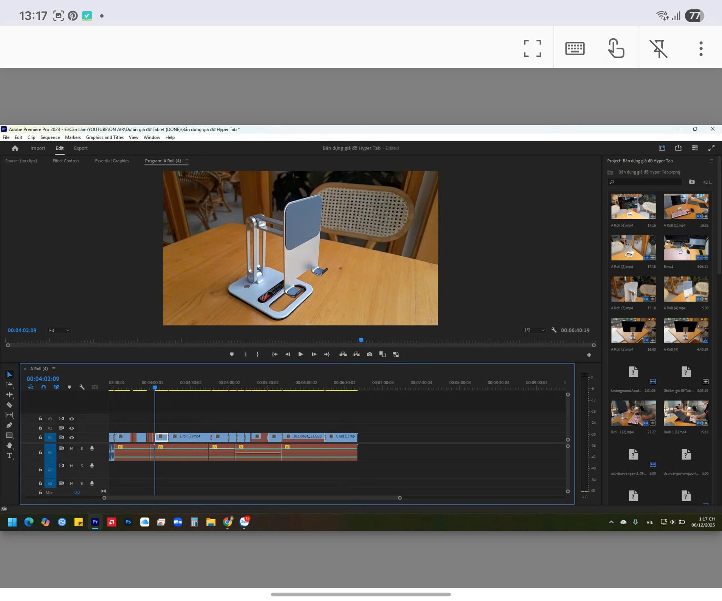Step forward one frame
The height and width of the screenshot is (601, 722).
tap(314, 354)
